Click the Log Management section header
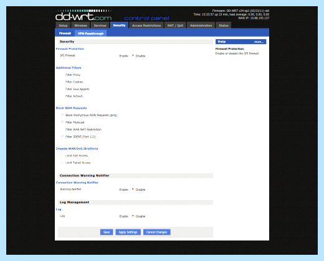This screenshot has height=261, width=324. 135,203
